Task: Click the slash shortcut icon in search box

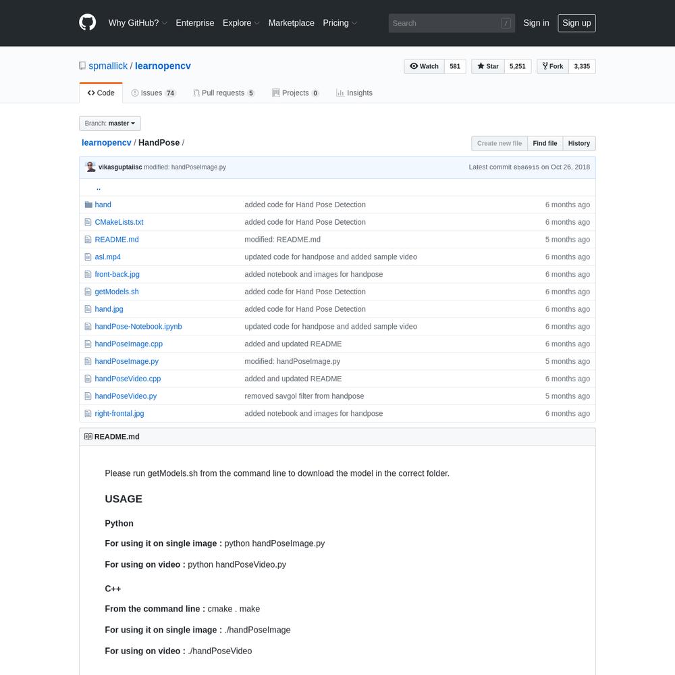Action: [506, 23]
